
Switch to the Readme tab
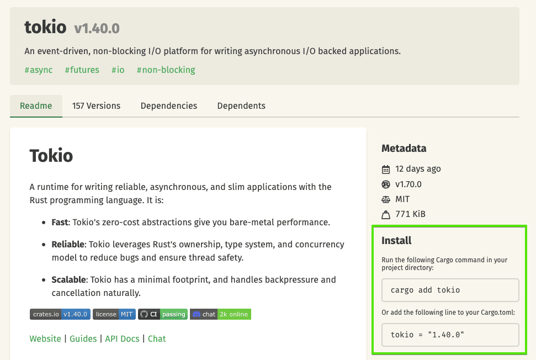pyautogui.click(x=36, y=106)
